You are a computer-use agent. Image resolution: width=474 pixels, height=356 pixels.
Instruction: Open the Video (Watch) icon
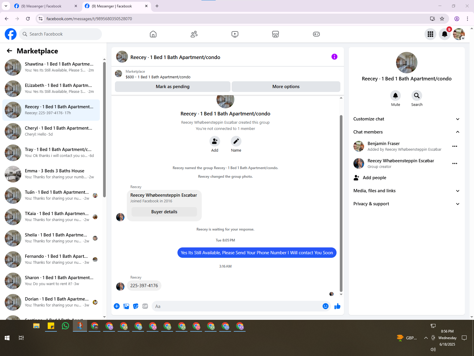click(x=235, y=34)
